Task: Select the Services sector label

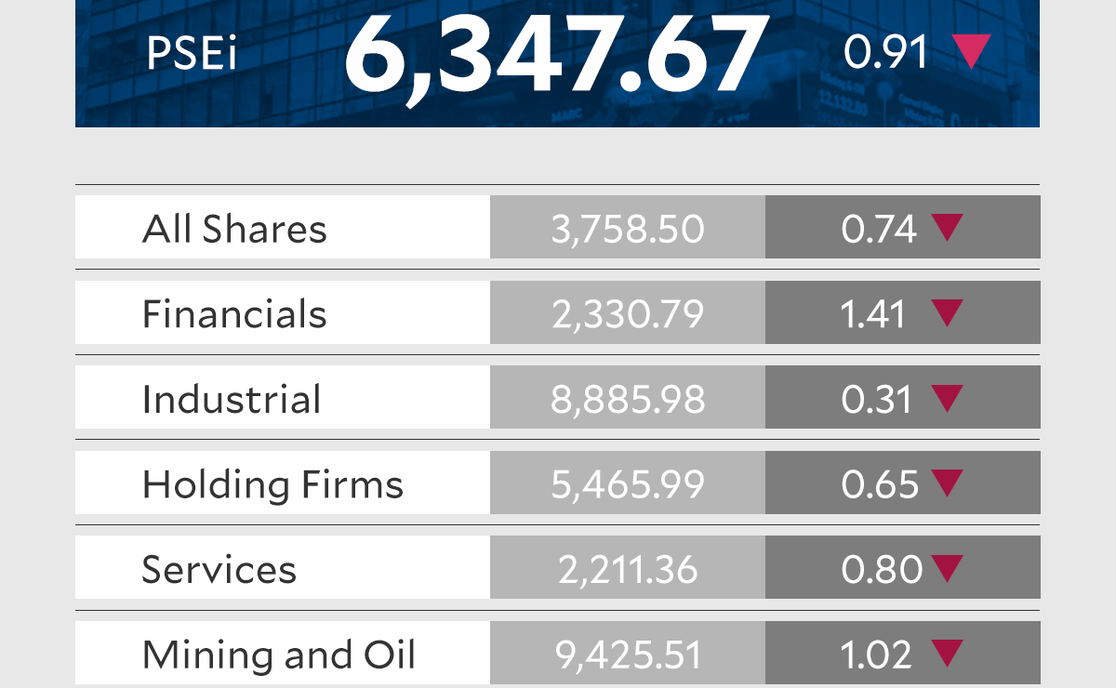Action: tap(219, 570)
